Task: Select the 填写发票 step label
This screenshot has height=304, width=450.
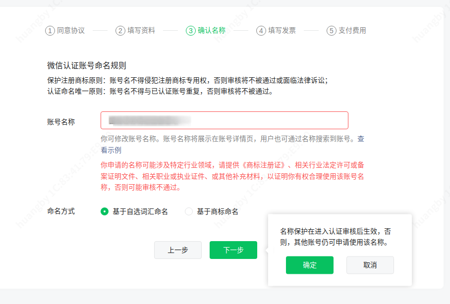Action: tap(282, 30)
